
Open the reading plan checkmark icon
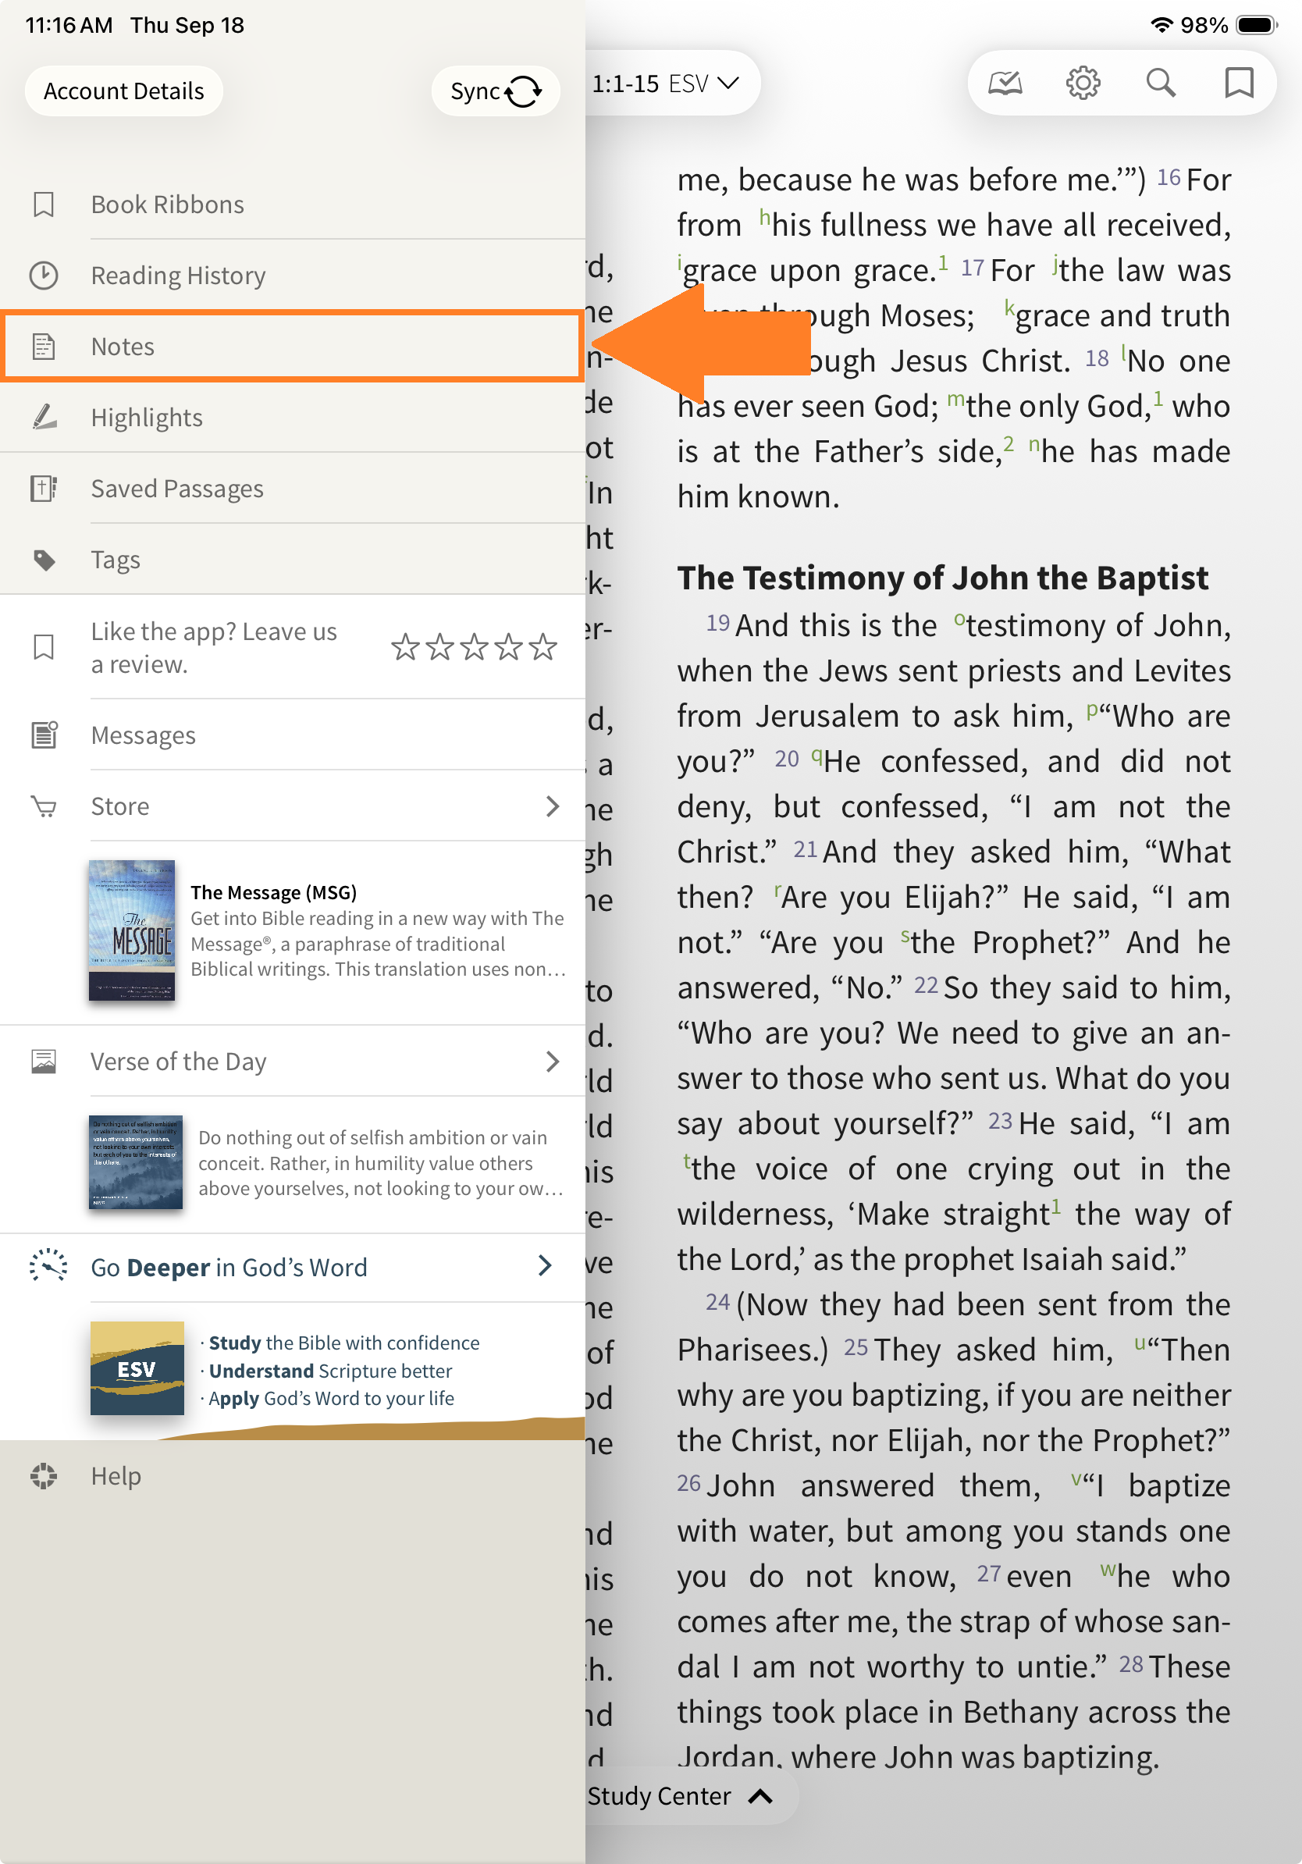coord(1005,83)
